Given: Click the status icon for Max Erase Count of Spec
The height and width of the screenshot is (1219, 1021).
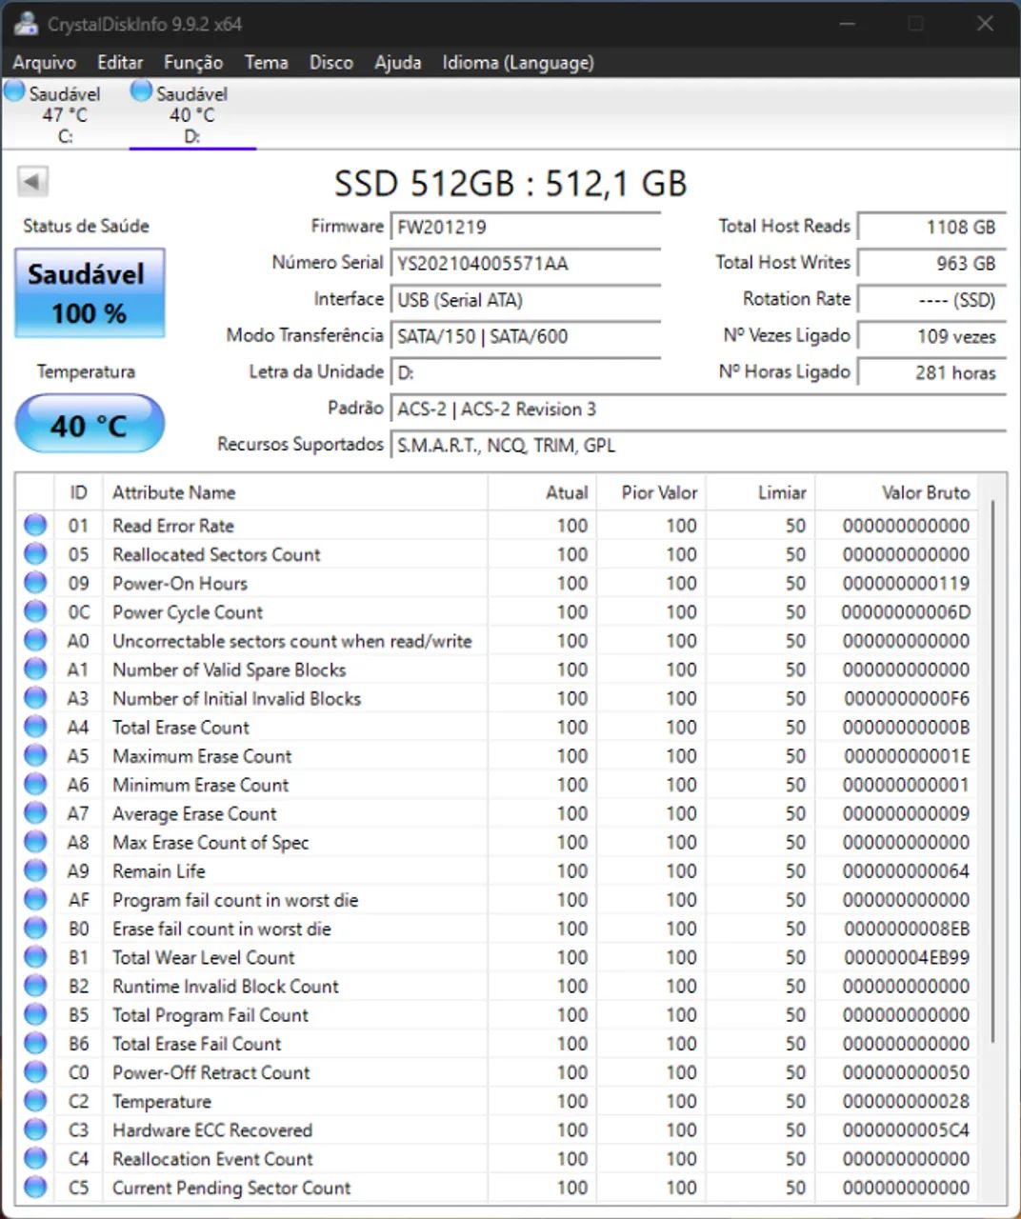Looking at the screenshot, I should [x=35, y=842].
